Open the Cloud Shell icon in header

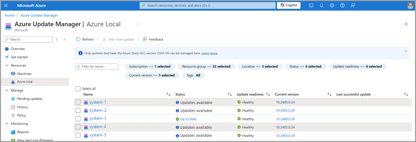311,6
